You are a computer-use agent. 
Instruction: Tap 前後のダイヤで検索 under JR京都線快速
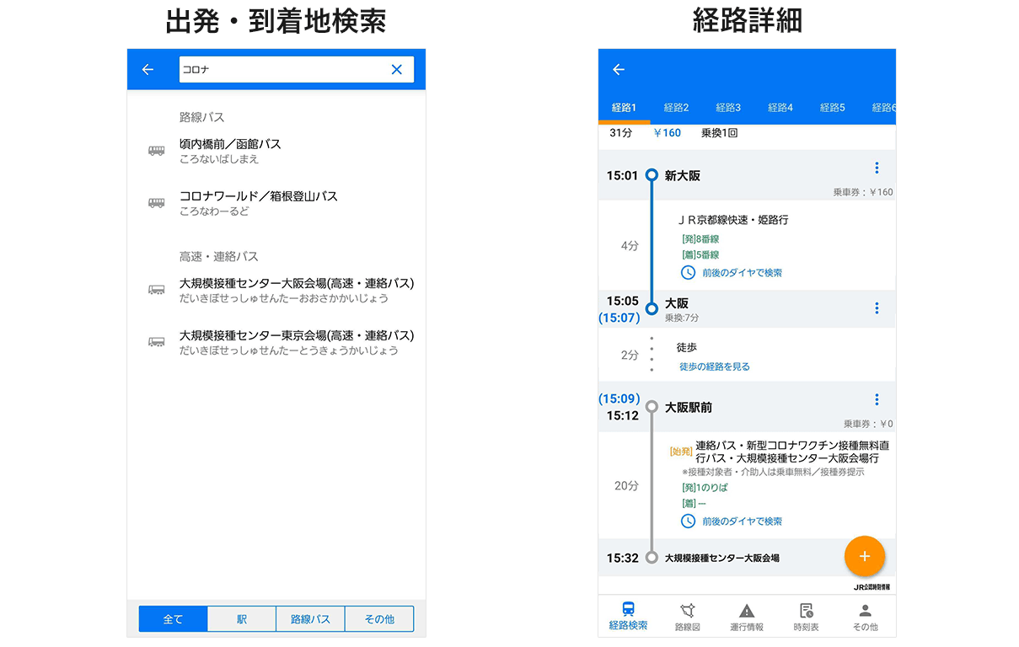click(x=741, y=273)
